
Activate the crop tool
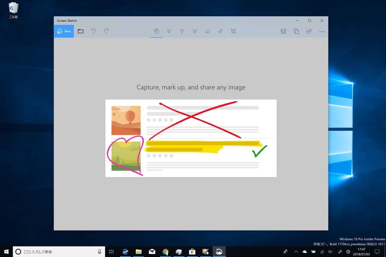click(233, 31)
